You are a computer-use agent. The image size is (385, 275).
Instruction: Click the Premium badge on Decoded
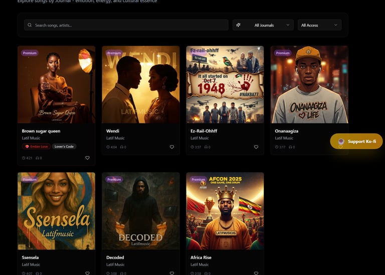pyautogui.click(x=114, y=179)
